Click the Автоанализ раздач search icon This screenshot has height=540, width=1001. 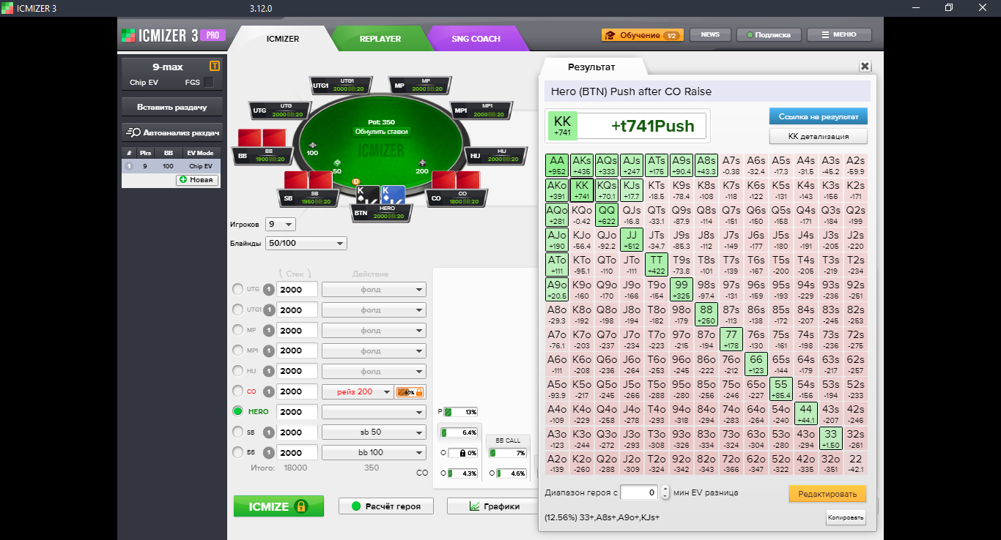click(133, 132)
